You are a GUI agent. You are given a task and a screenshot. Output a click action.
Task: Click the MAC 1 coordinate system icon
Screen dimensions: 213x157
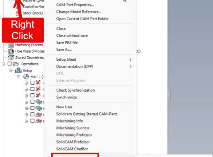tap(26, 77)
